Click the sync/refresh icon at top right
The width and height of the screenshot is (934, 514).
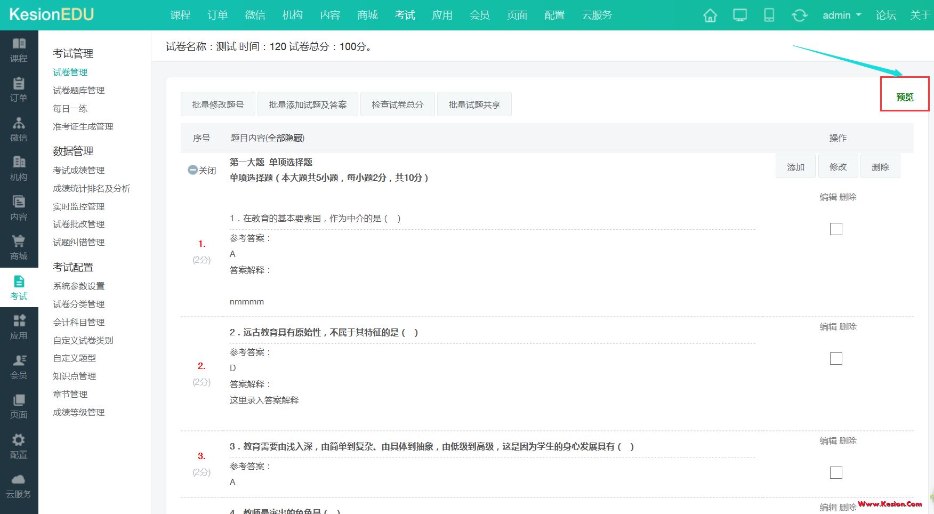(800, 15)
